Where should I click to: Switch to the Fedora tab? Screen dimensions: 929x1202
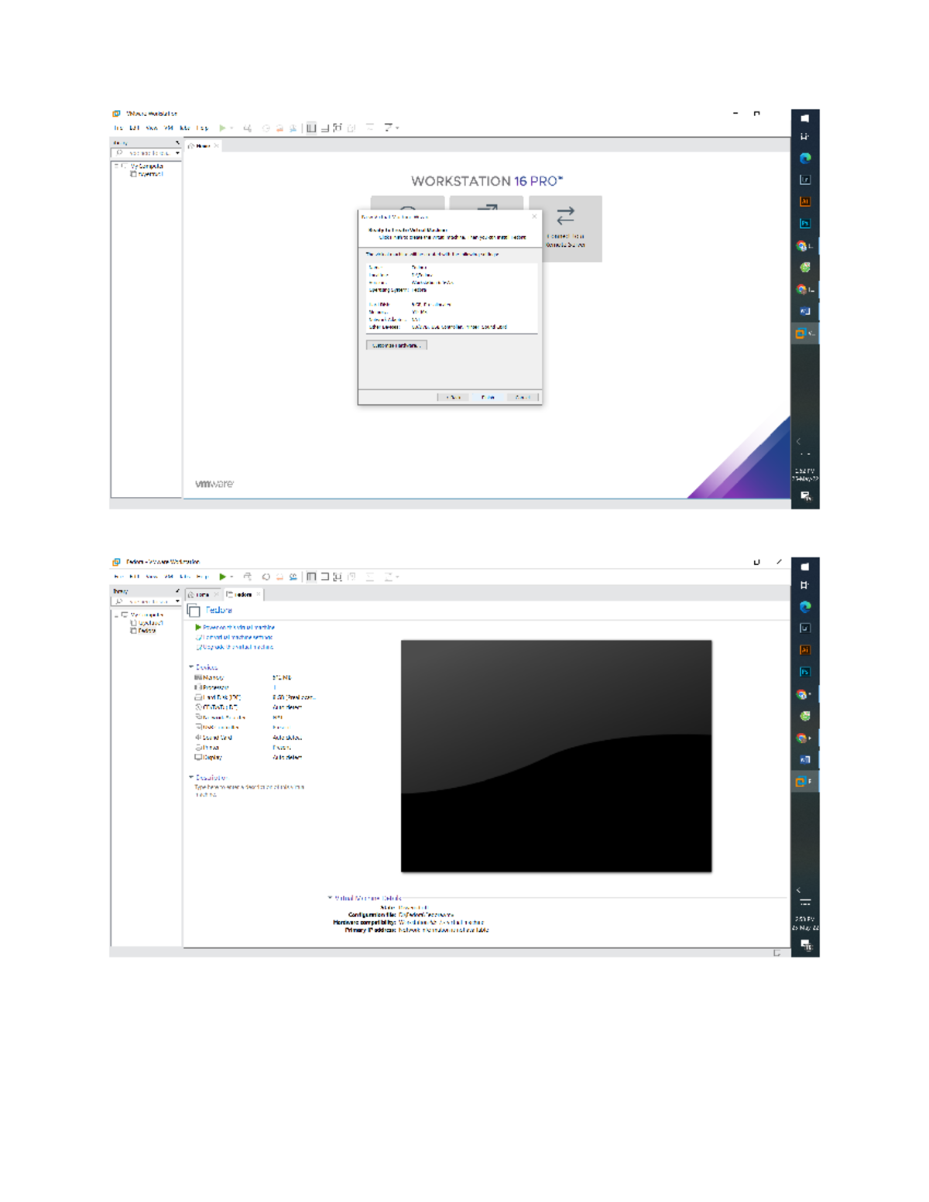242,594
